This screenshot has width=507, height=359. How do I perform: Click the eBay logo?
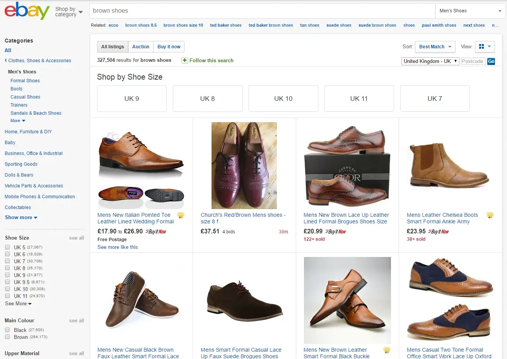pos(27,11)
